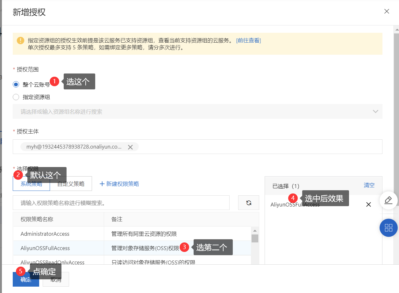Click the policy name search field
Viewport: 399px width, 293px height.
click(121, 203)
